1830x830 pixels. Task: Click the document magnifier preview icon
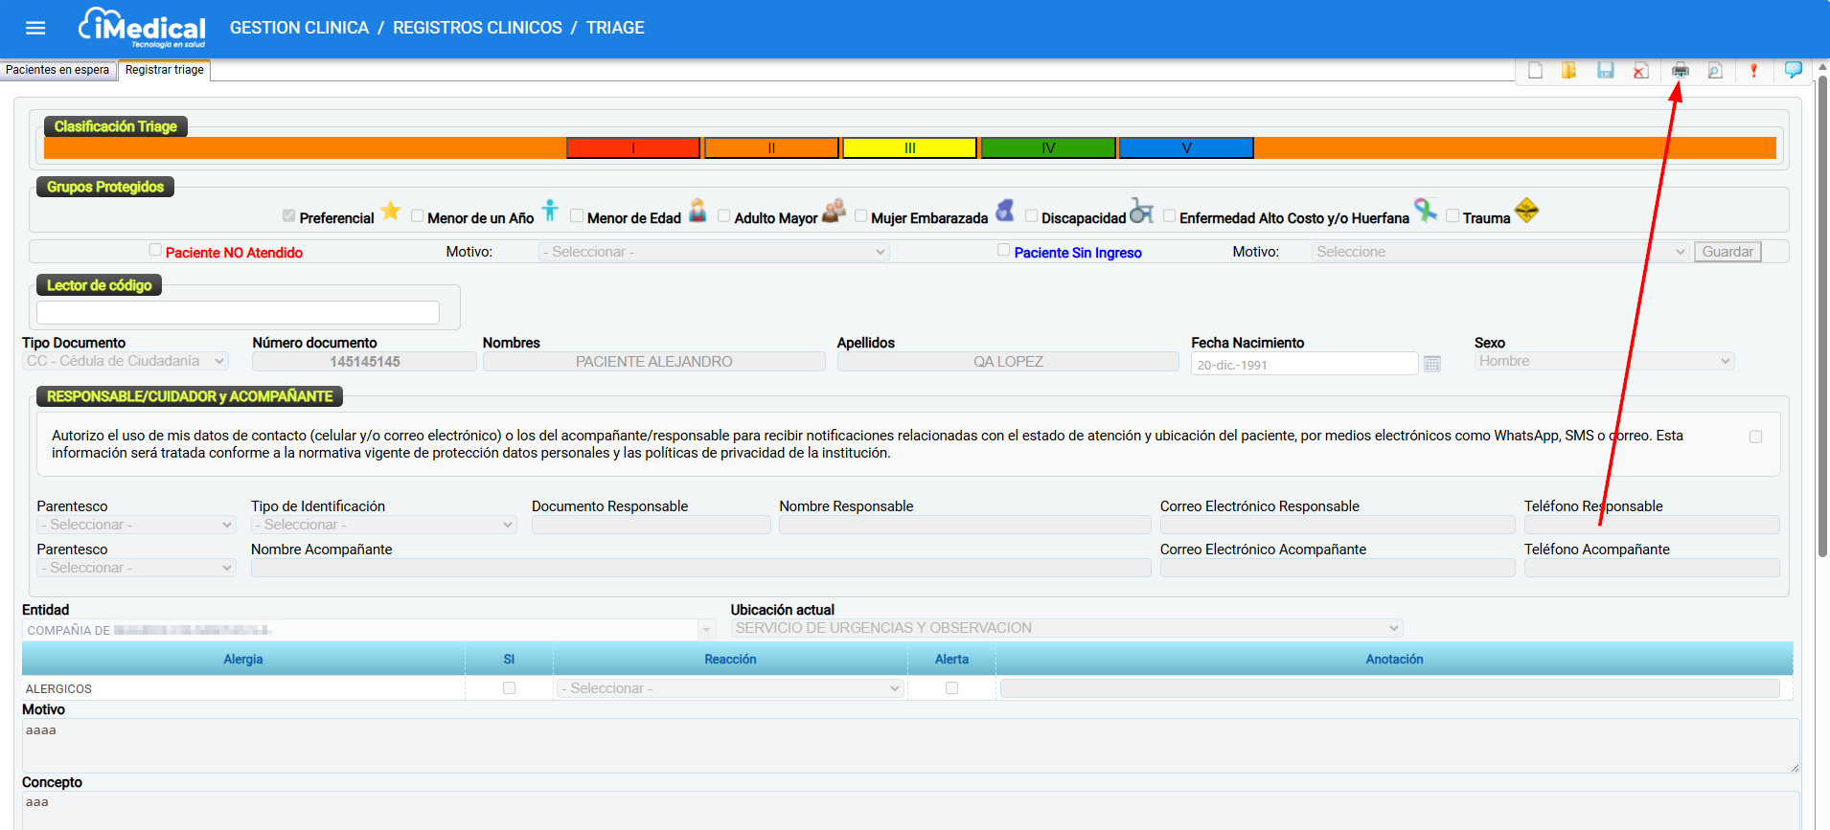pos(1715,71)
